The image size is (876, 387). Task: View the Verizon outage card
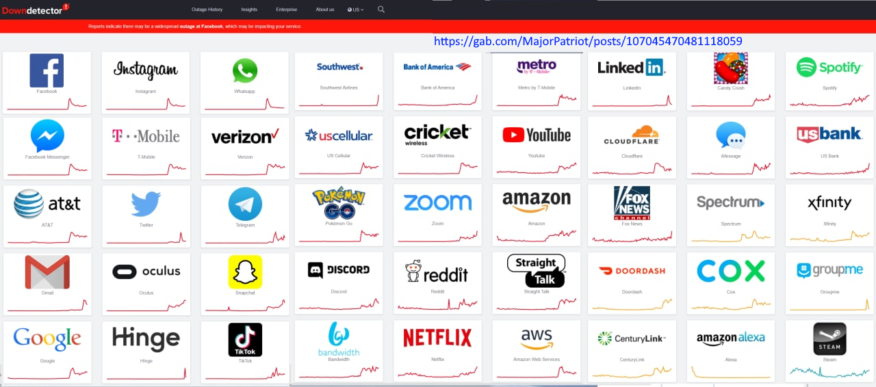point(244,148)
